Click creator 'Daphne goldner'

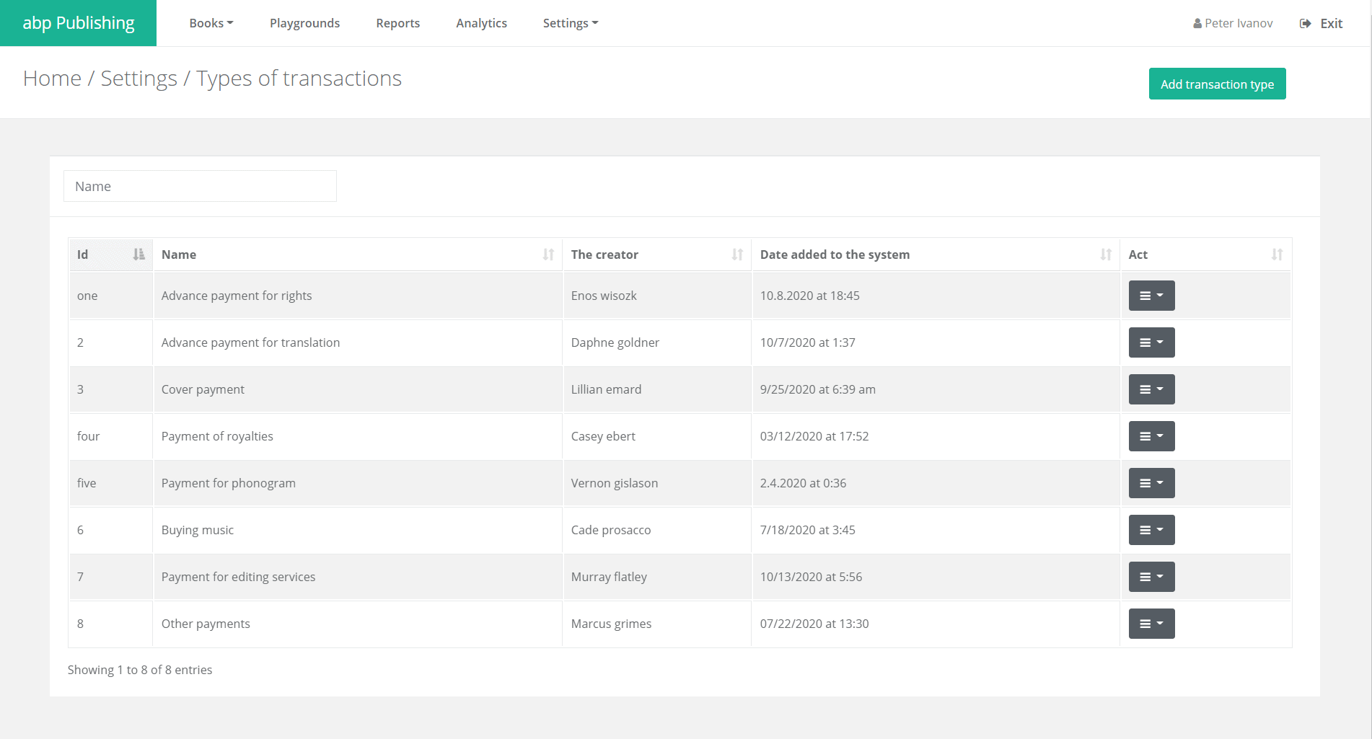pos(615,342)
